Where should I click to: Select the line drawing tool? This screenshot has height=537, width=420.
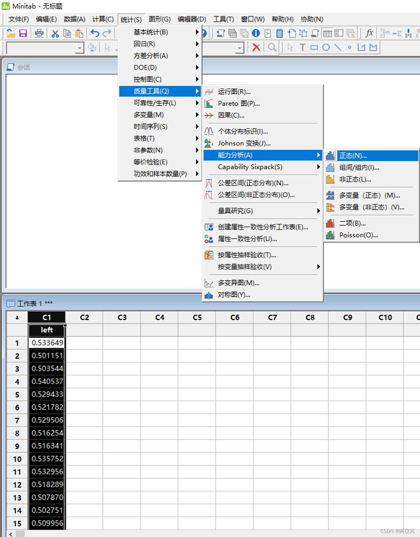[x=338, y=47]
